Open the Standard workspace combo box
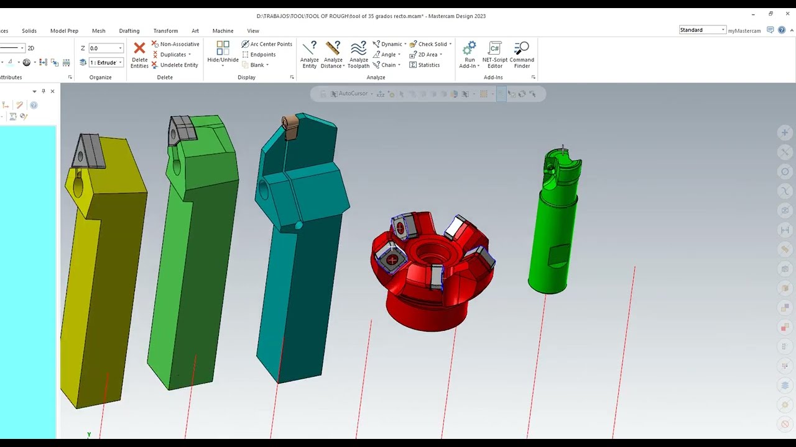 (702, 30)
